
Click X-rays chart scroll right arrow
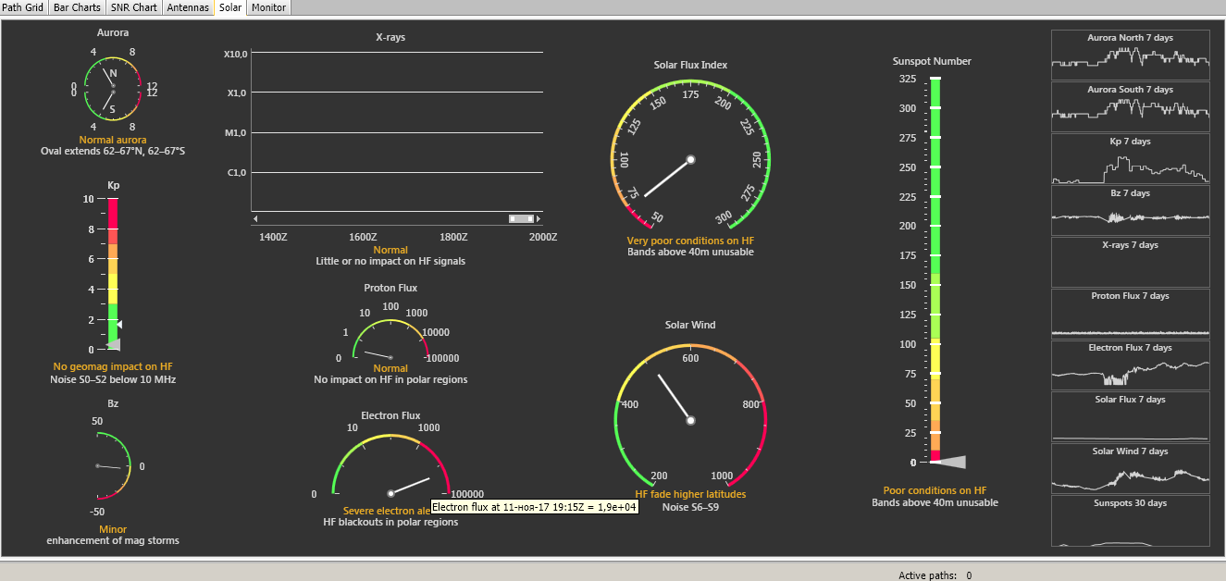point(539,219)
